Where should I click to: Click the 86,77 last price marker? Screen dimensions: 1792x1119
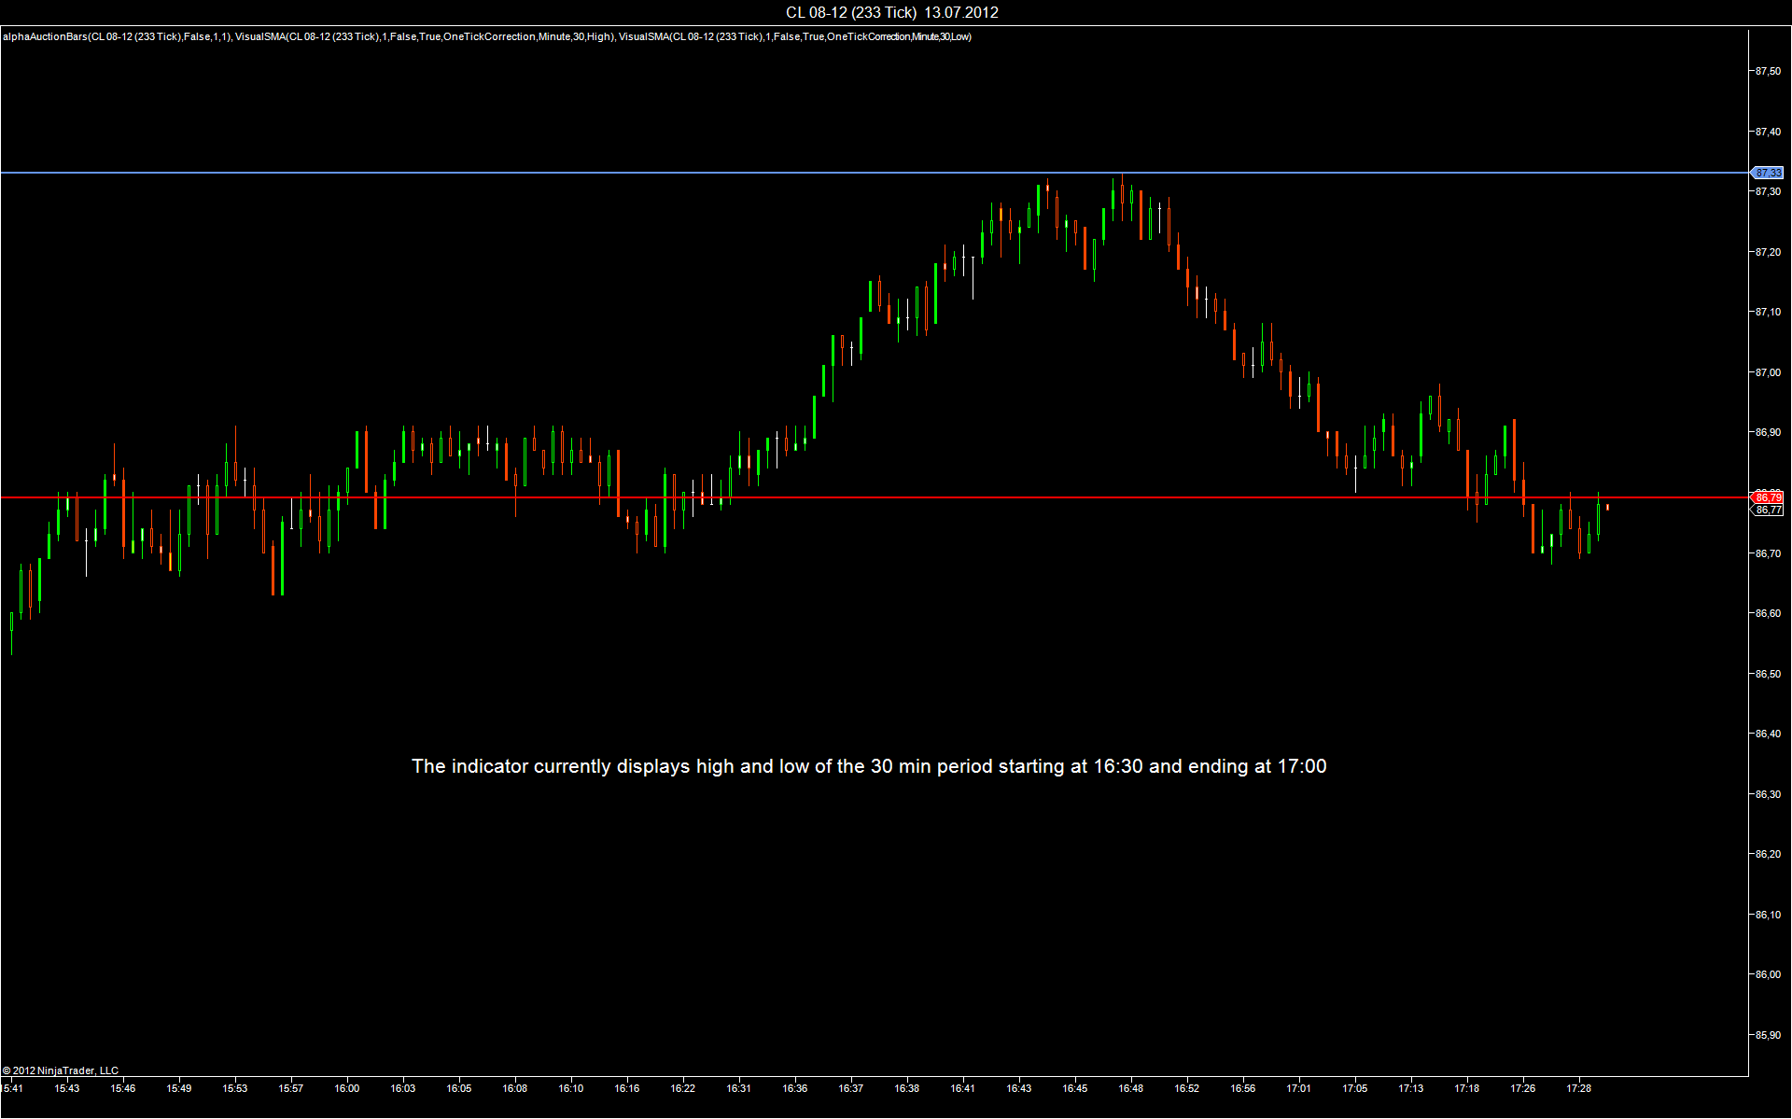[x=1768, y=510]
